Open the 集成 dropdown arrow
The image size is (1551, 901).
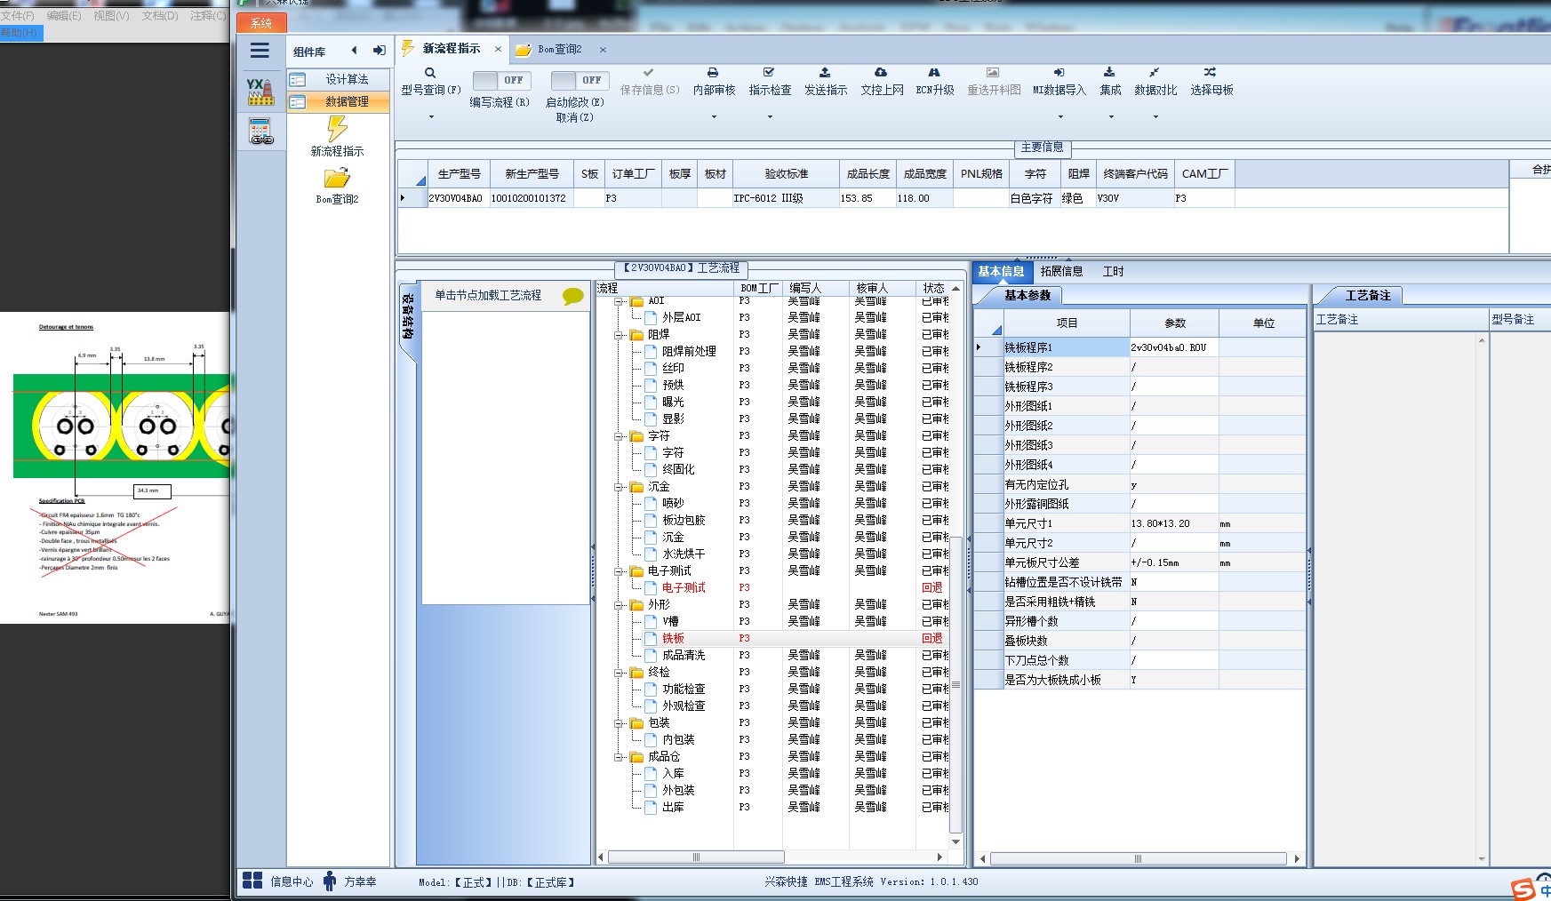1111,117
